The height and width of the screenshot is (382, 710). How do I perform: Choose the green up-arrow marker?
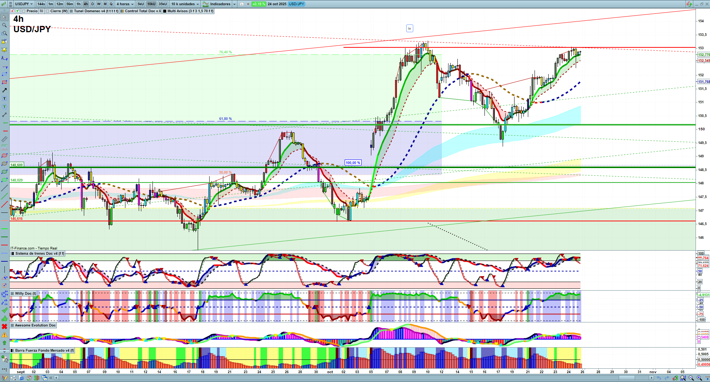(4, 343)
